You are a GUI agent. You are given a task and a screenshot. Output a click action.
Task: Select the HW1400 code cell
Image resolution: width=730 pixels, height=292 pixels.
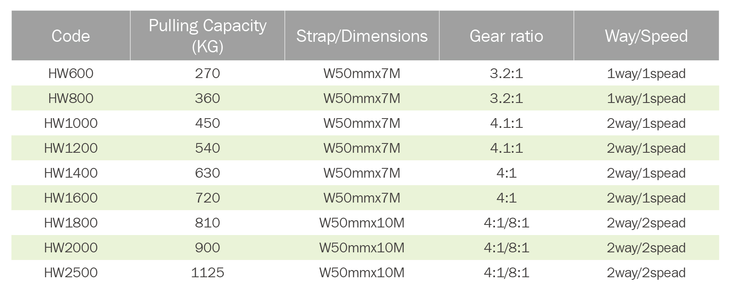70,173
